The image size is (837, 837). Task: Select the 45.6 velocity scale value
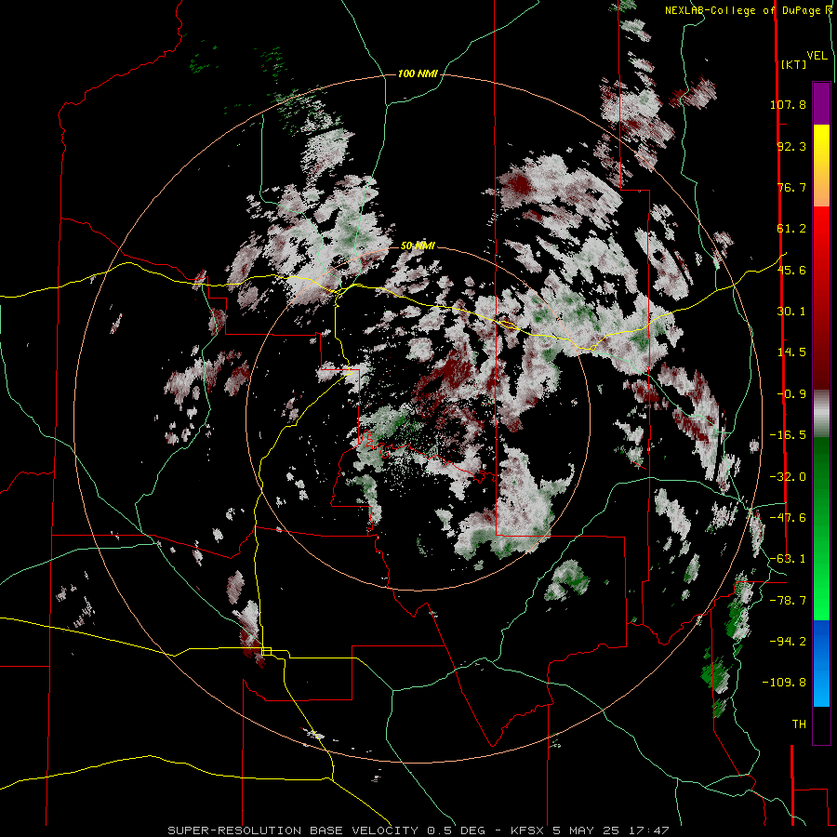coord(791,270)
